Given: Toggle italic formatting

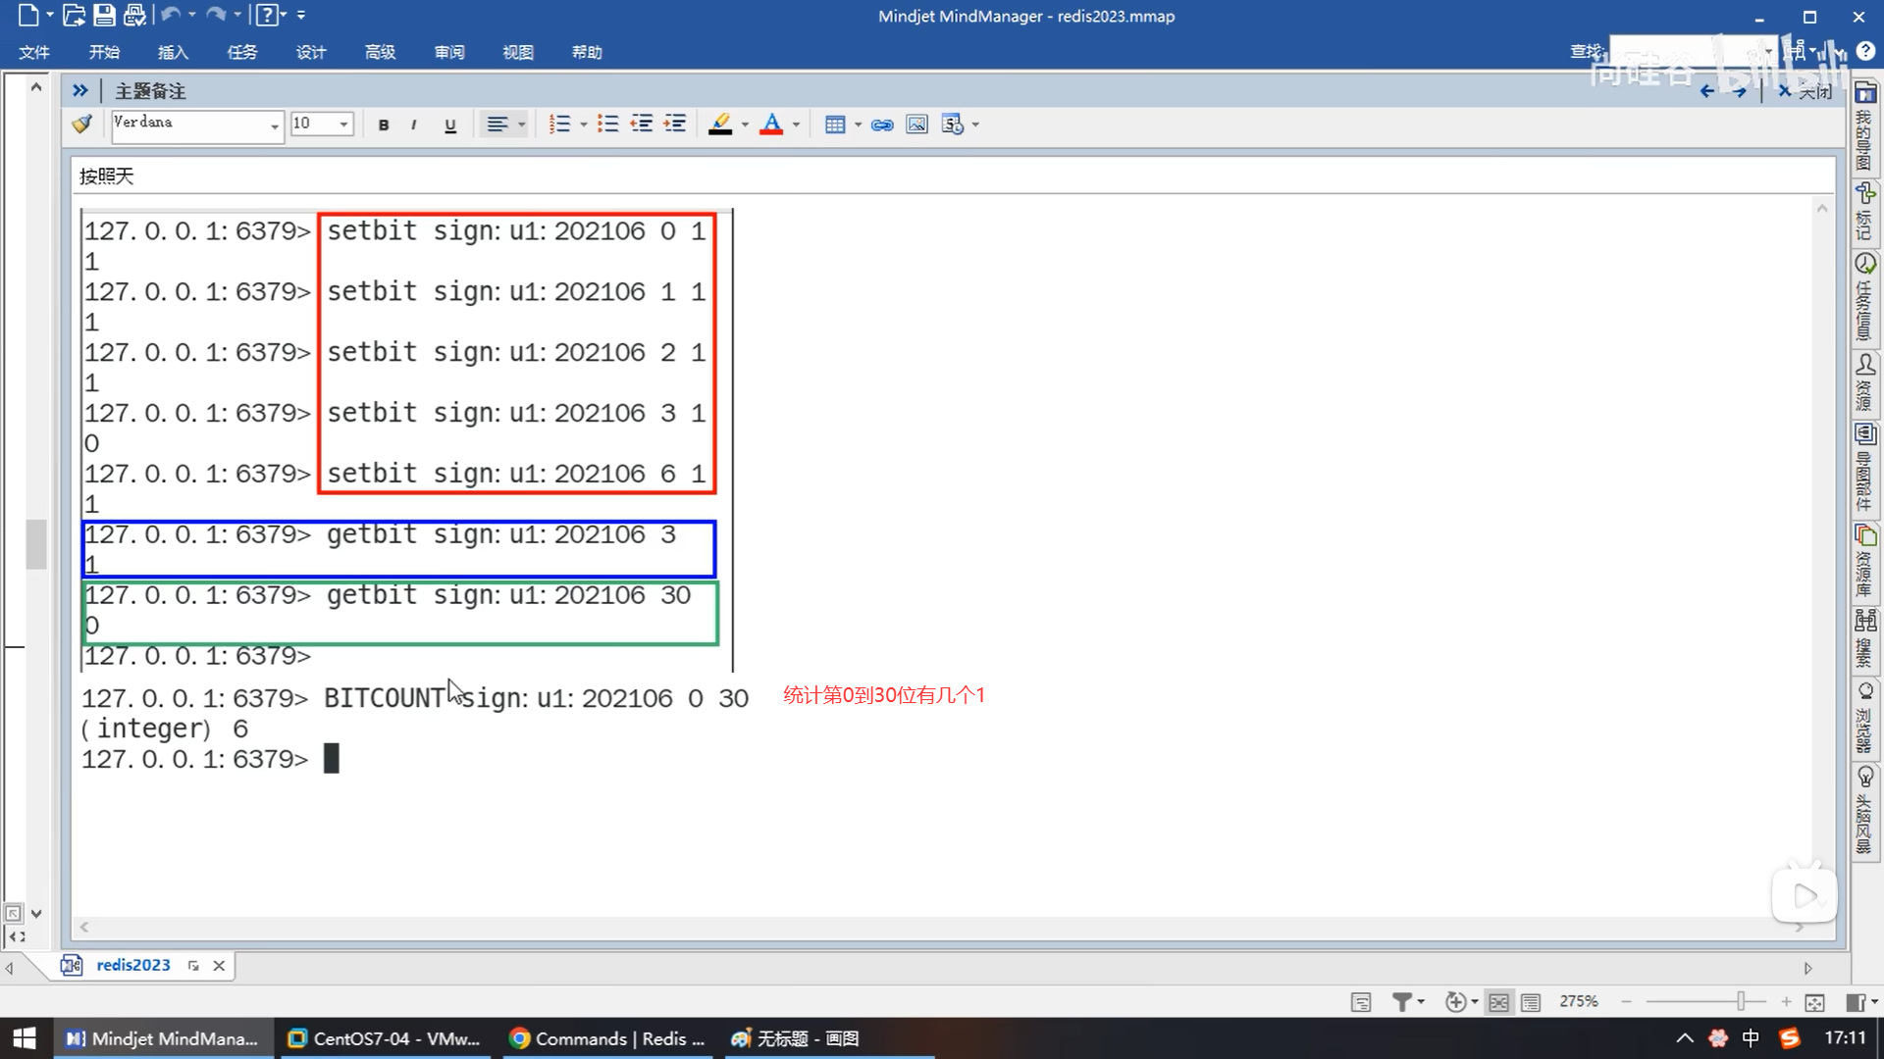Looking at the screenshot, I should (414, 125).
